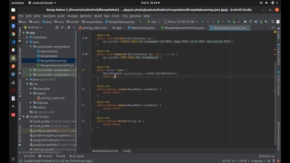Toggle the Flutter Inspector tool window
The width and height of the screenshot is (290, 163).
click(x=279, y=83)
